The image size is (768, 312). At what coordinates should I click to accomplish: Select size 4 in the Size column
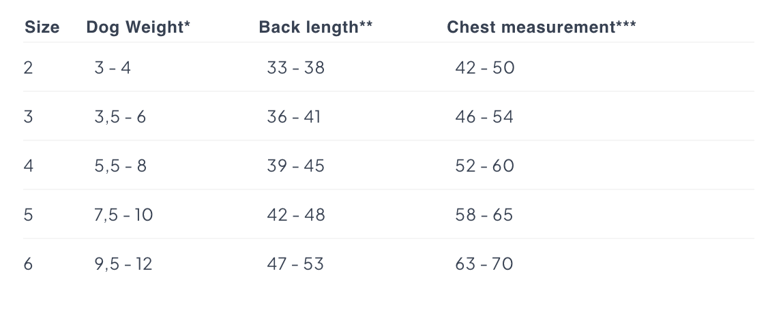(29, 166)
